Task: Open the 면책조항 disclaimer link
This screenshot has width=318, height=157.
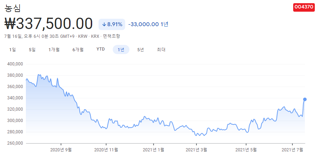Action: coord(111,36)
